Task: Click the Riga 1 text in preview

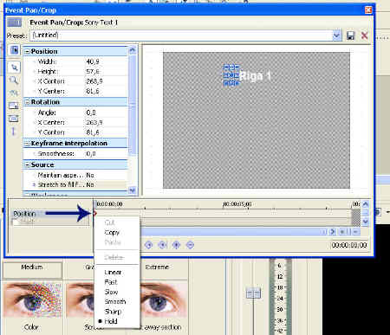Action: click(x=255, y=76)
